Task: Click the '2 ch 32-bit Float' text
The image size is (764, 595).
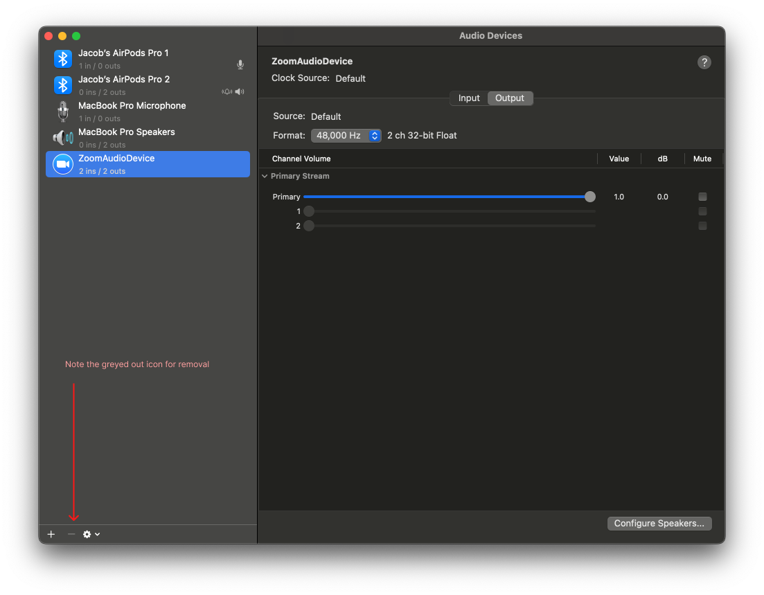Action: (422, 136)
